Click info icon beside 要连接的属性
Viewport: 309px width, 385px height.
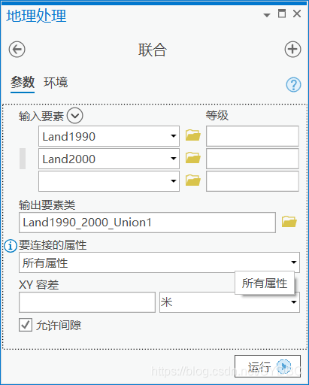tap(11, 246)
